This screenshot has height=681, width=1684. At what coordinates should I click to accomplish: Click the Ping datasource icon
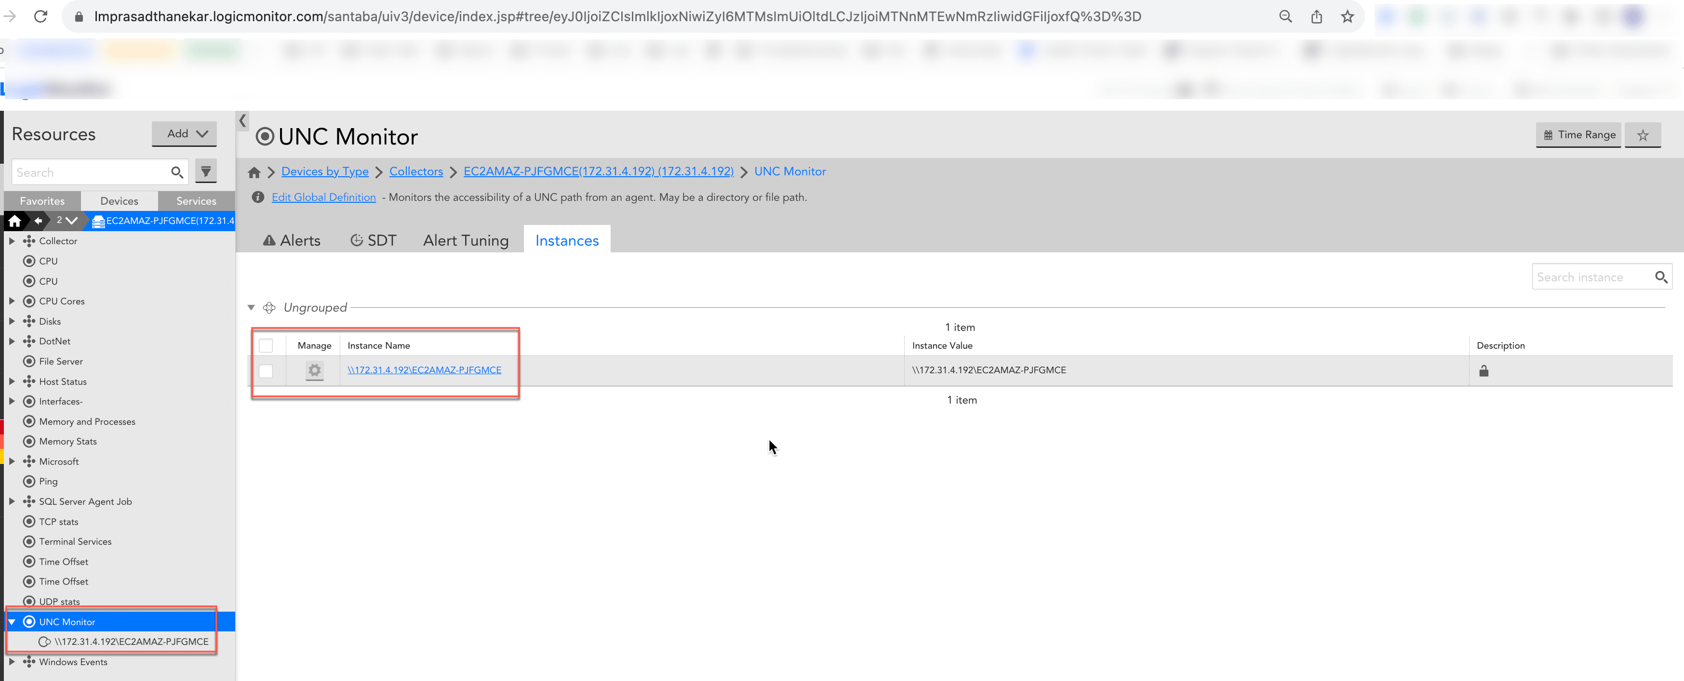pos(29,482)
